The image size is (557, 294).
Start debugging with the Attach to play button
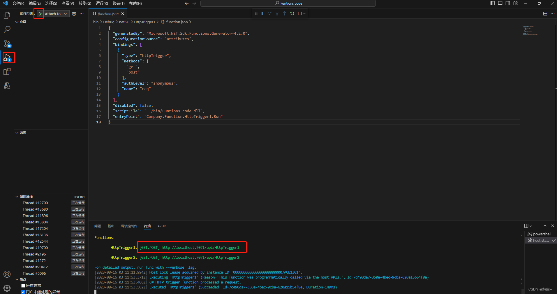[40, 13]
